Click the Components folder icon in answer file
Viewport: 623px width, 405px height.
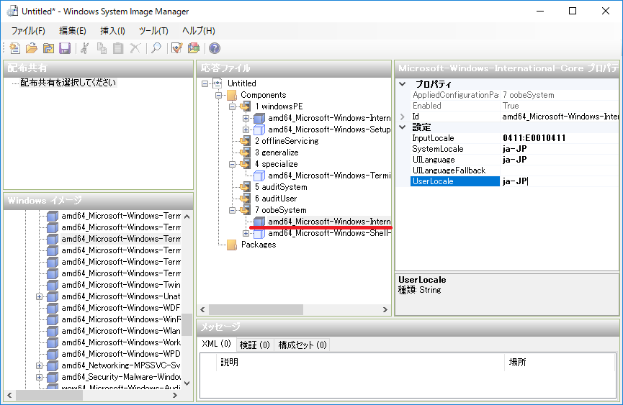tap(232, 95)
